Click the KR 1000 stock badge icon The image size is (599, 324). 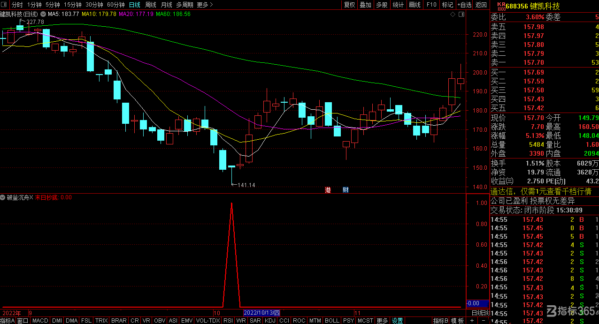click(x=501, y=6)
